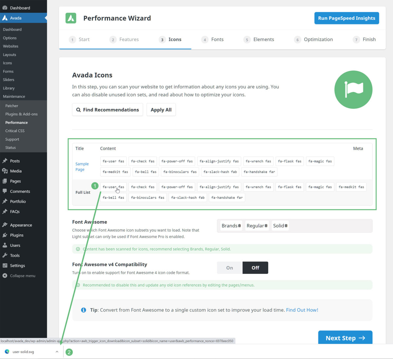Follow the Find Out How! link

point(302,310)
